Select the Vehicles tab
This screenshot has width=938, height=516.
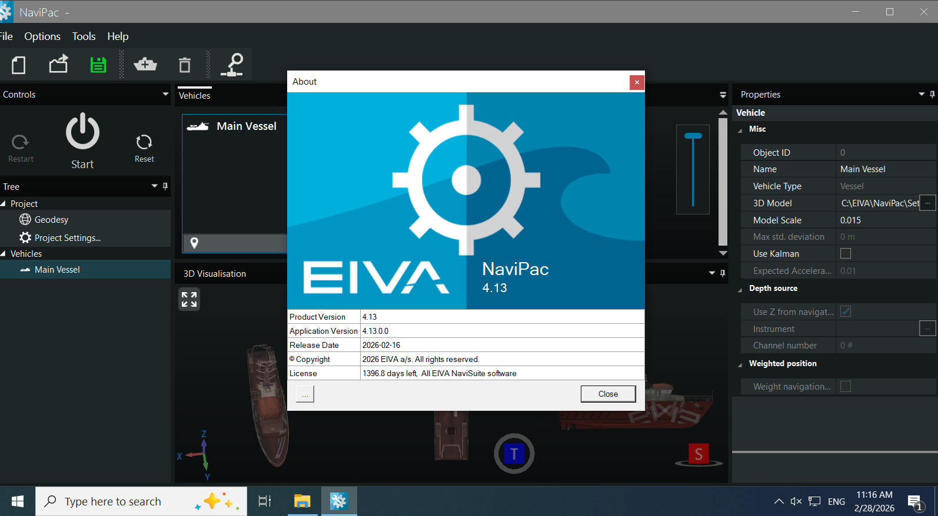pos(194,95)
